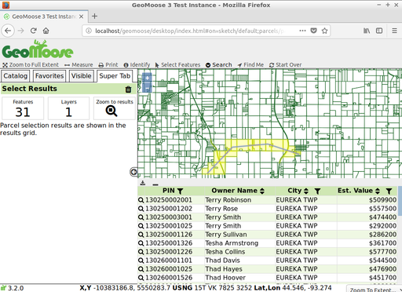Zoom to parcel 130260001025
The height and width of the screenshot is (292, 402).
point(141,269)
